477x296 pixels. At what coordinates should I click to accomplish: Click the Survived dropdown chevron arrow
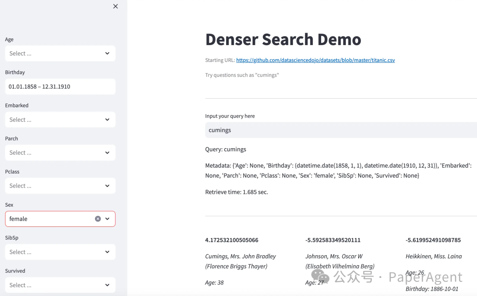point(107,285)
